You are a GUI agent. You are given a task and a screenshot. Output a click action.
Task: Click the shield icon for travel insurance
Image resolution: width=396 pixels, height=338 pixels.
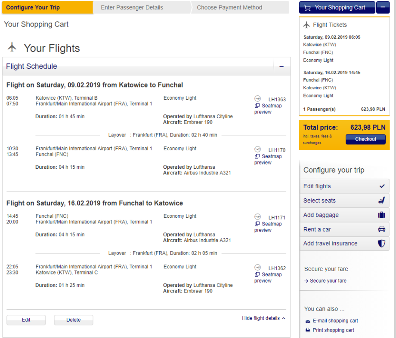pos(381,244)
